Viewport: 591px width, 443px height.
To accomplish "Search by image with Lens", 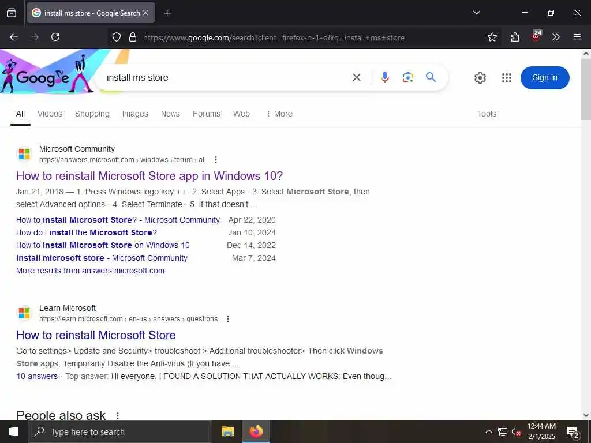I will click(x=408, y=78).
